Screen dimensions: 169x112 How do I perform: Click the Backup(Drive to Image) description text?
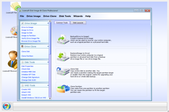point(91,39)
